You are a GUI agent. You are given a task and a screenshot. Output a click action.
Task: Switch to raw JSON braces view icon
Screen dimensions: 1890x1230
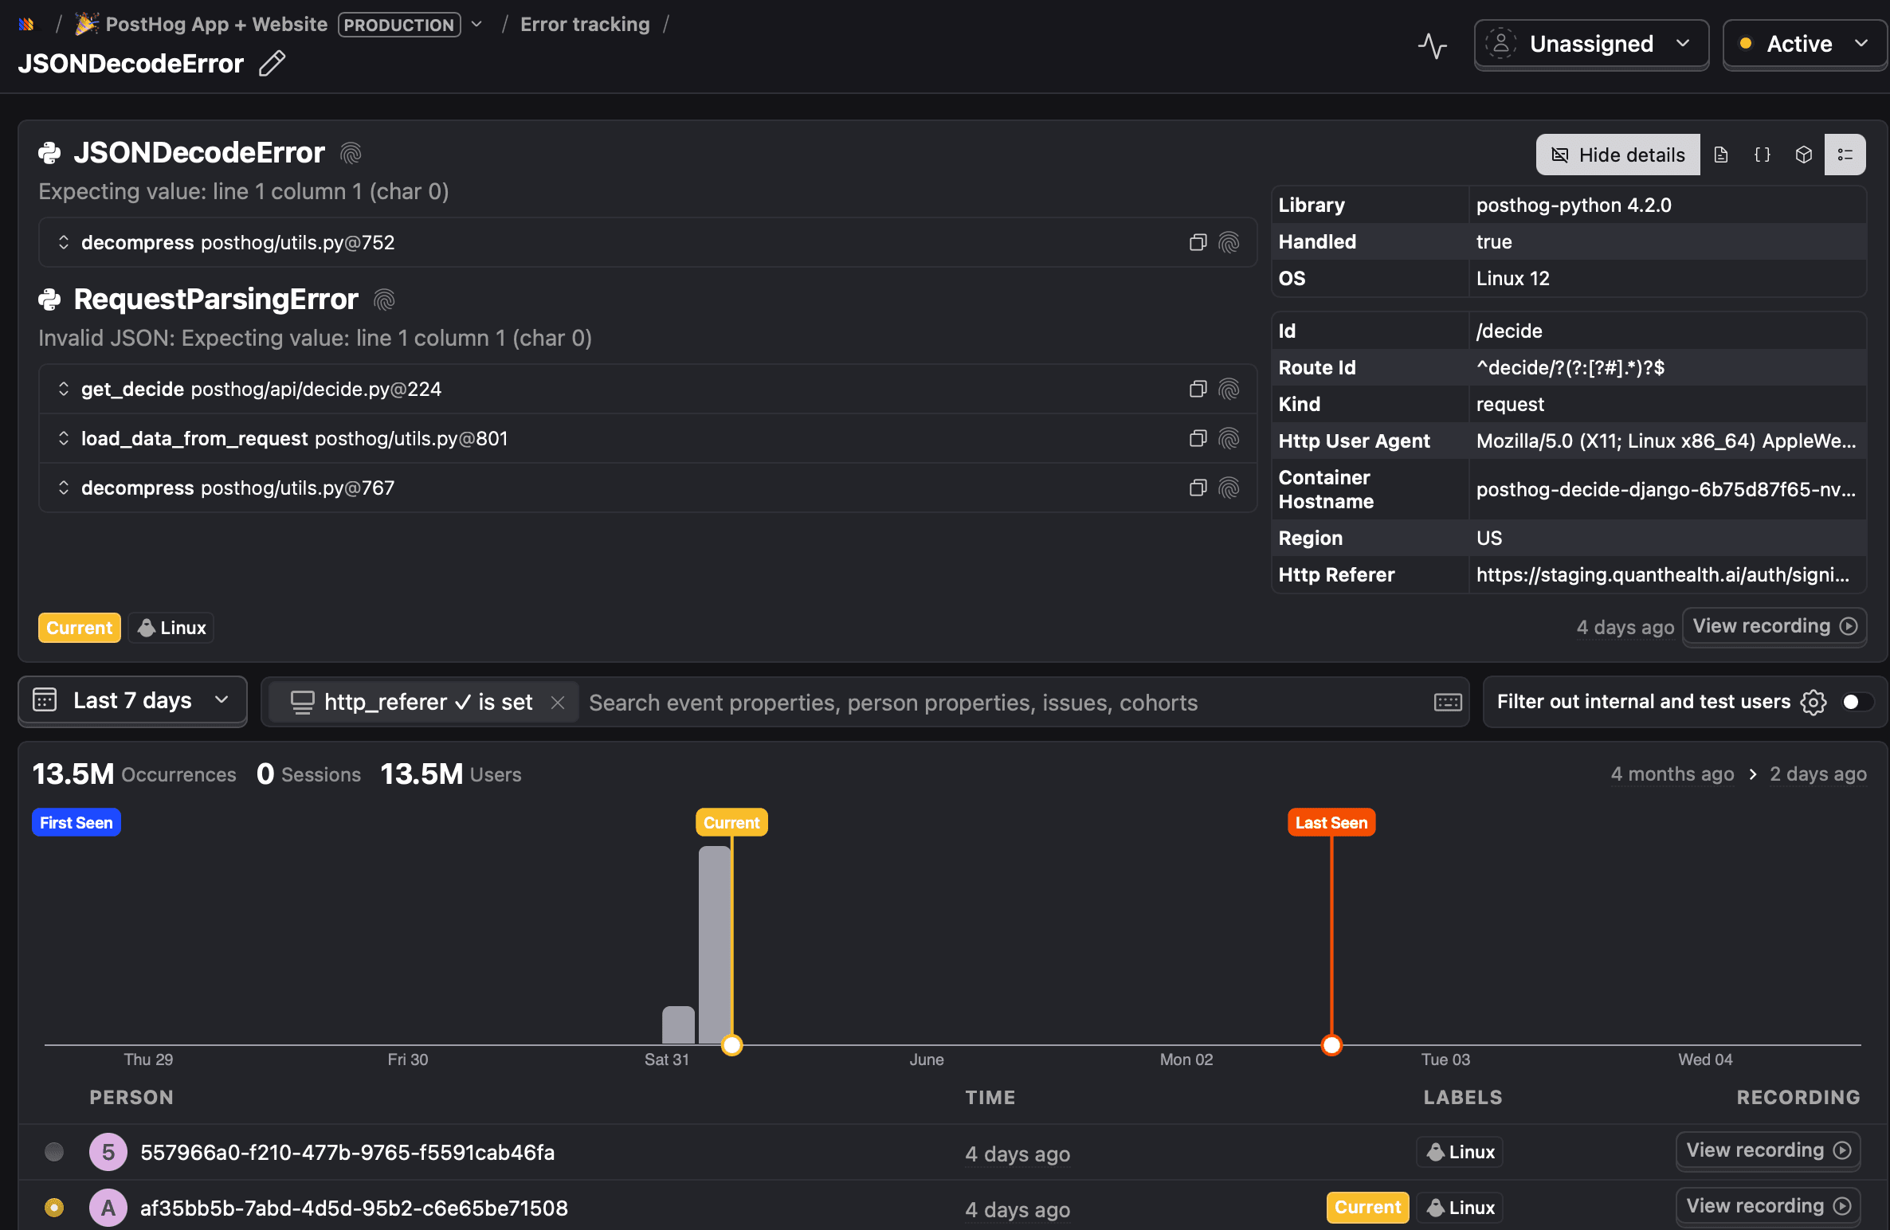(1763, 155)
